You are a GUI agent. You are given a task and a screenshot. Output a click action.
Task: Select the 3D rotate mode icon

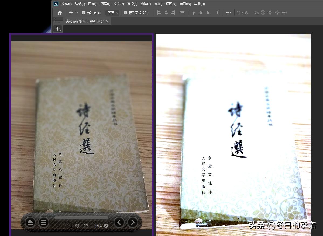[x=256, y=12]
